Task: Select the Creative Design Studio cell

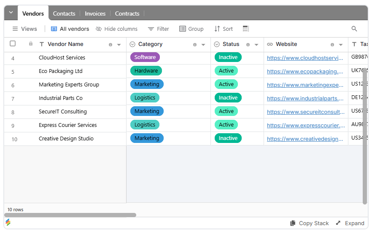Action: (65, 139)
